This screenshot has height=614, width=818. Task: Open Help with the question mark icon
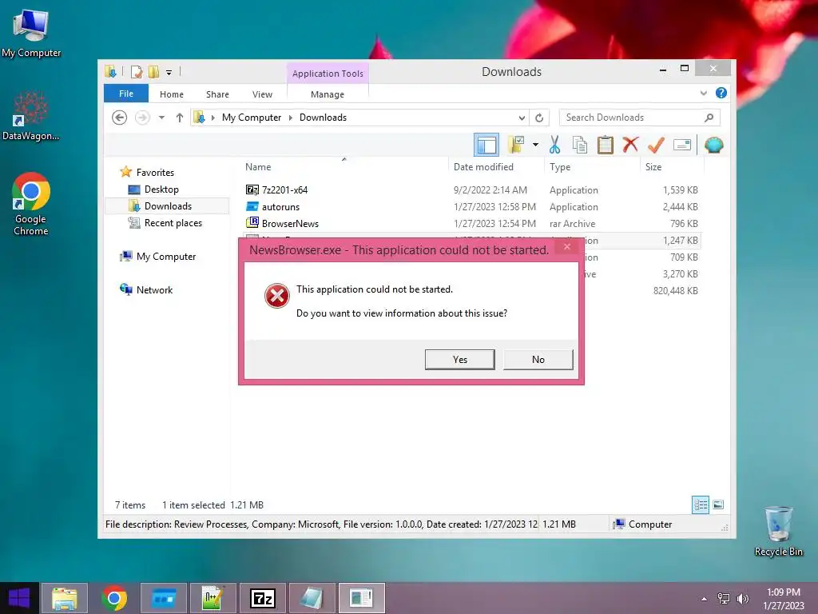tap(721, 93)
